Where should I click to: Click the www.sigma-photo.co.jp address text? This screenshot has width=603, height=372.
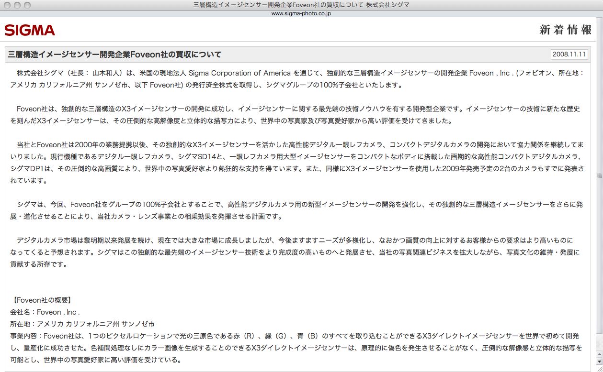301,13
